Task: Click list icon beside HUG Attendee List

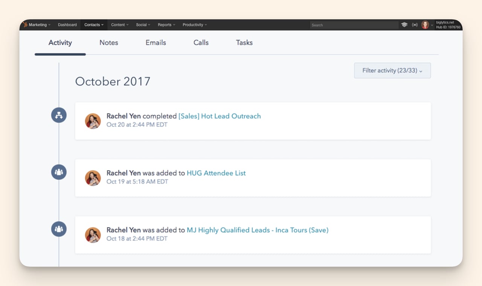Action: click(x=59, y=172)
